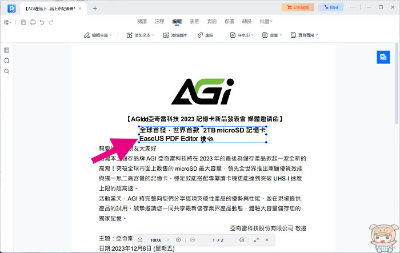Switch to the 注釋 annotate tab

tap(159, 22)
